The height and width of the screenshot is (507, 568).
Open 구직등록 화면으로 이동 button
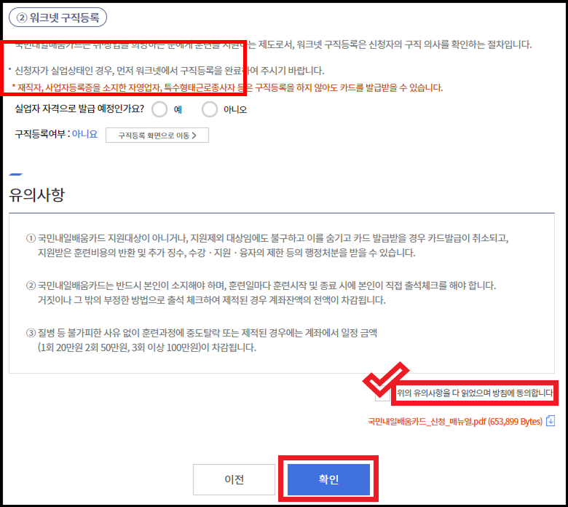[x=157, y=135]
